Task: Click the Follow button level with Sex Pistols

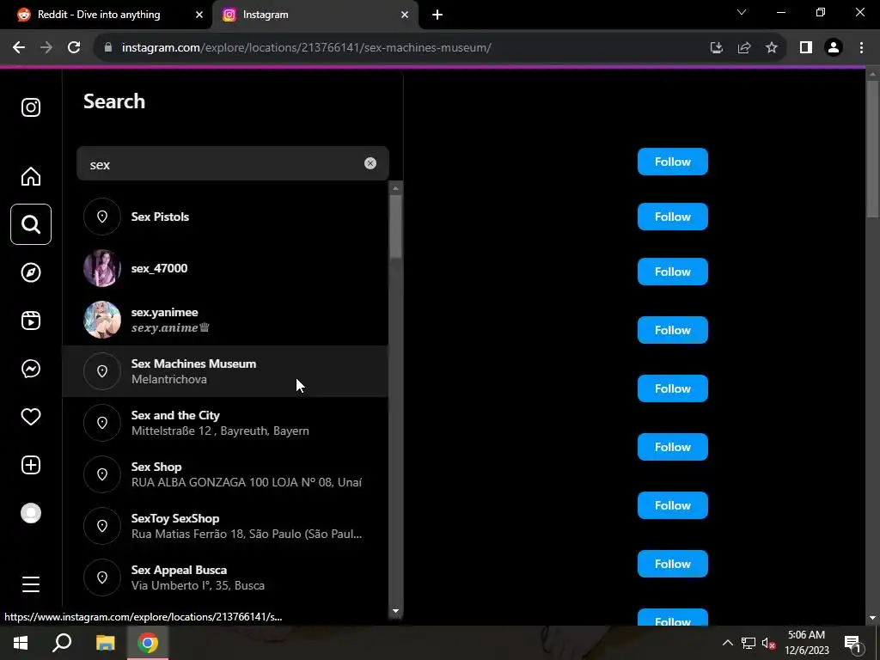Action: [x=672, y=217]
